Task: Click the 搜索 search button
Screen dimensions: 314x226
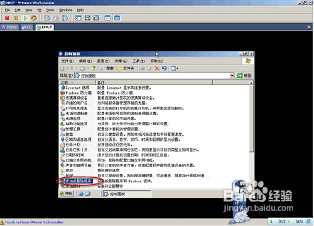Action: tap(107, 68)
